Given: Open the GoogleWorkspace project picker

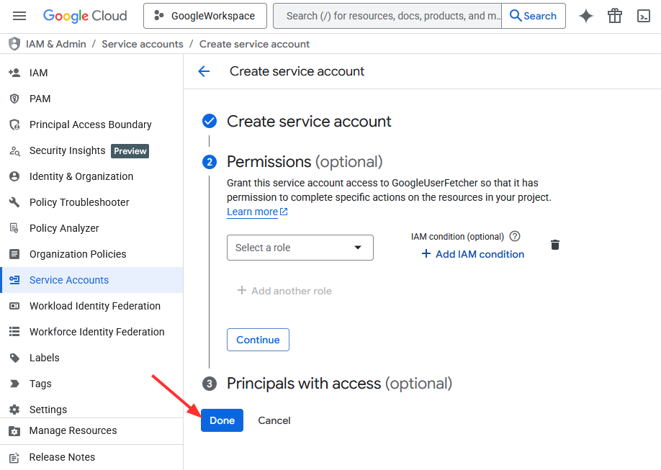Looking at the screenshot, I should (204, 16).
